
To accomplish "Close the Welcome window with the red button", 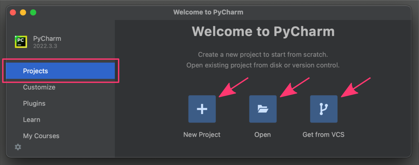I will [x=13, y=12].
